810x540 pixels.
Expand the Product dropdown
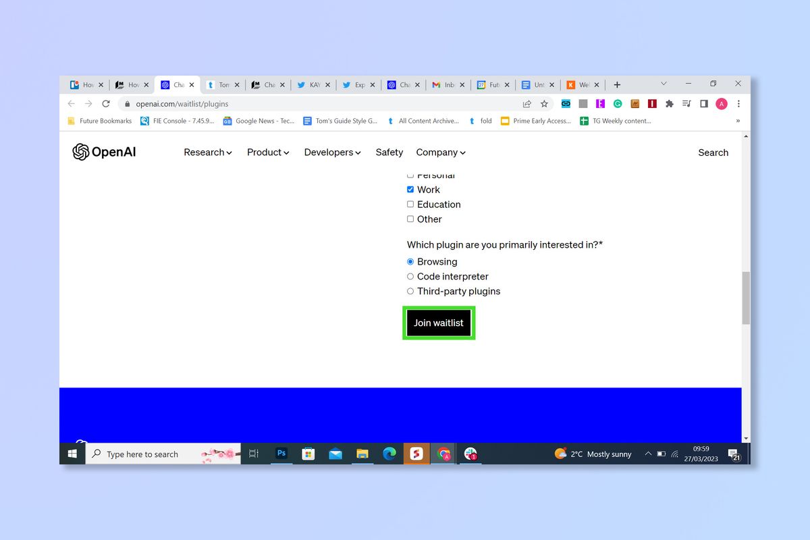point(267,152)
